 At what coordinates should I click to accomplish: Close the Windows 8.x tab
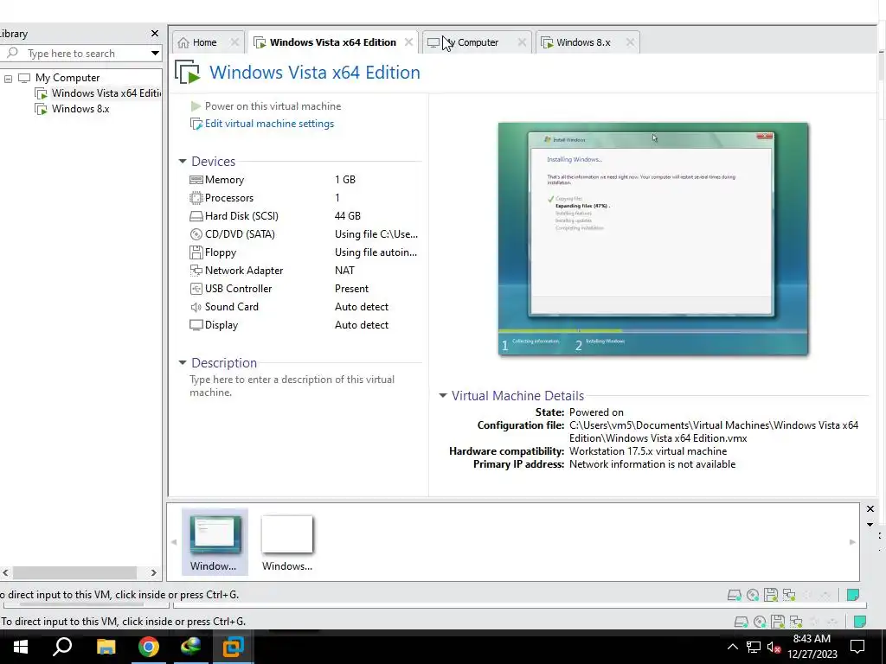click(x=630, y=42)
